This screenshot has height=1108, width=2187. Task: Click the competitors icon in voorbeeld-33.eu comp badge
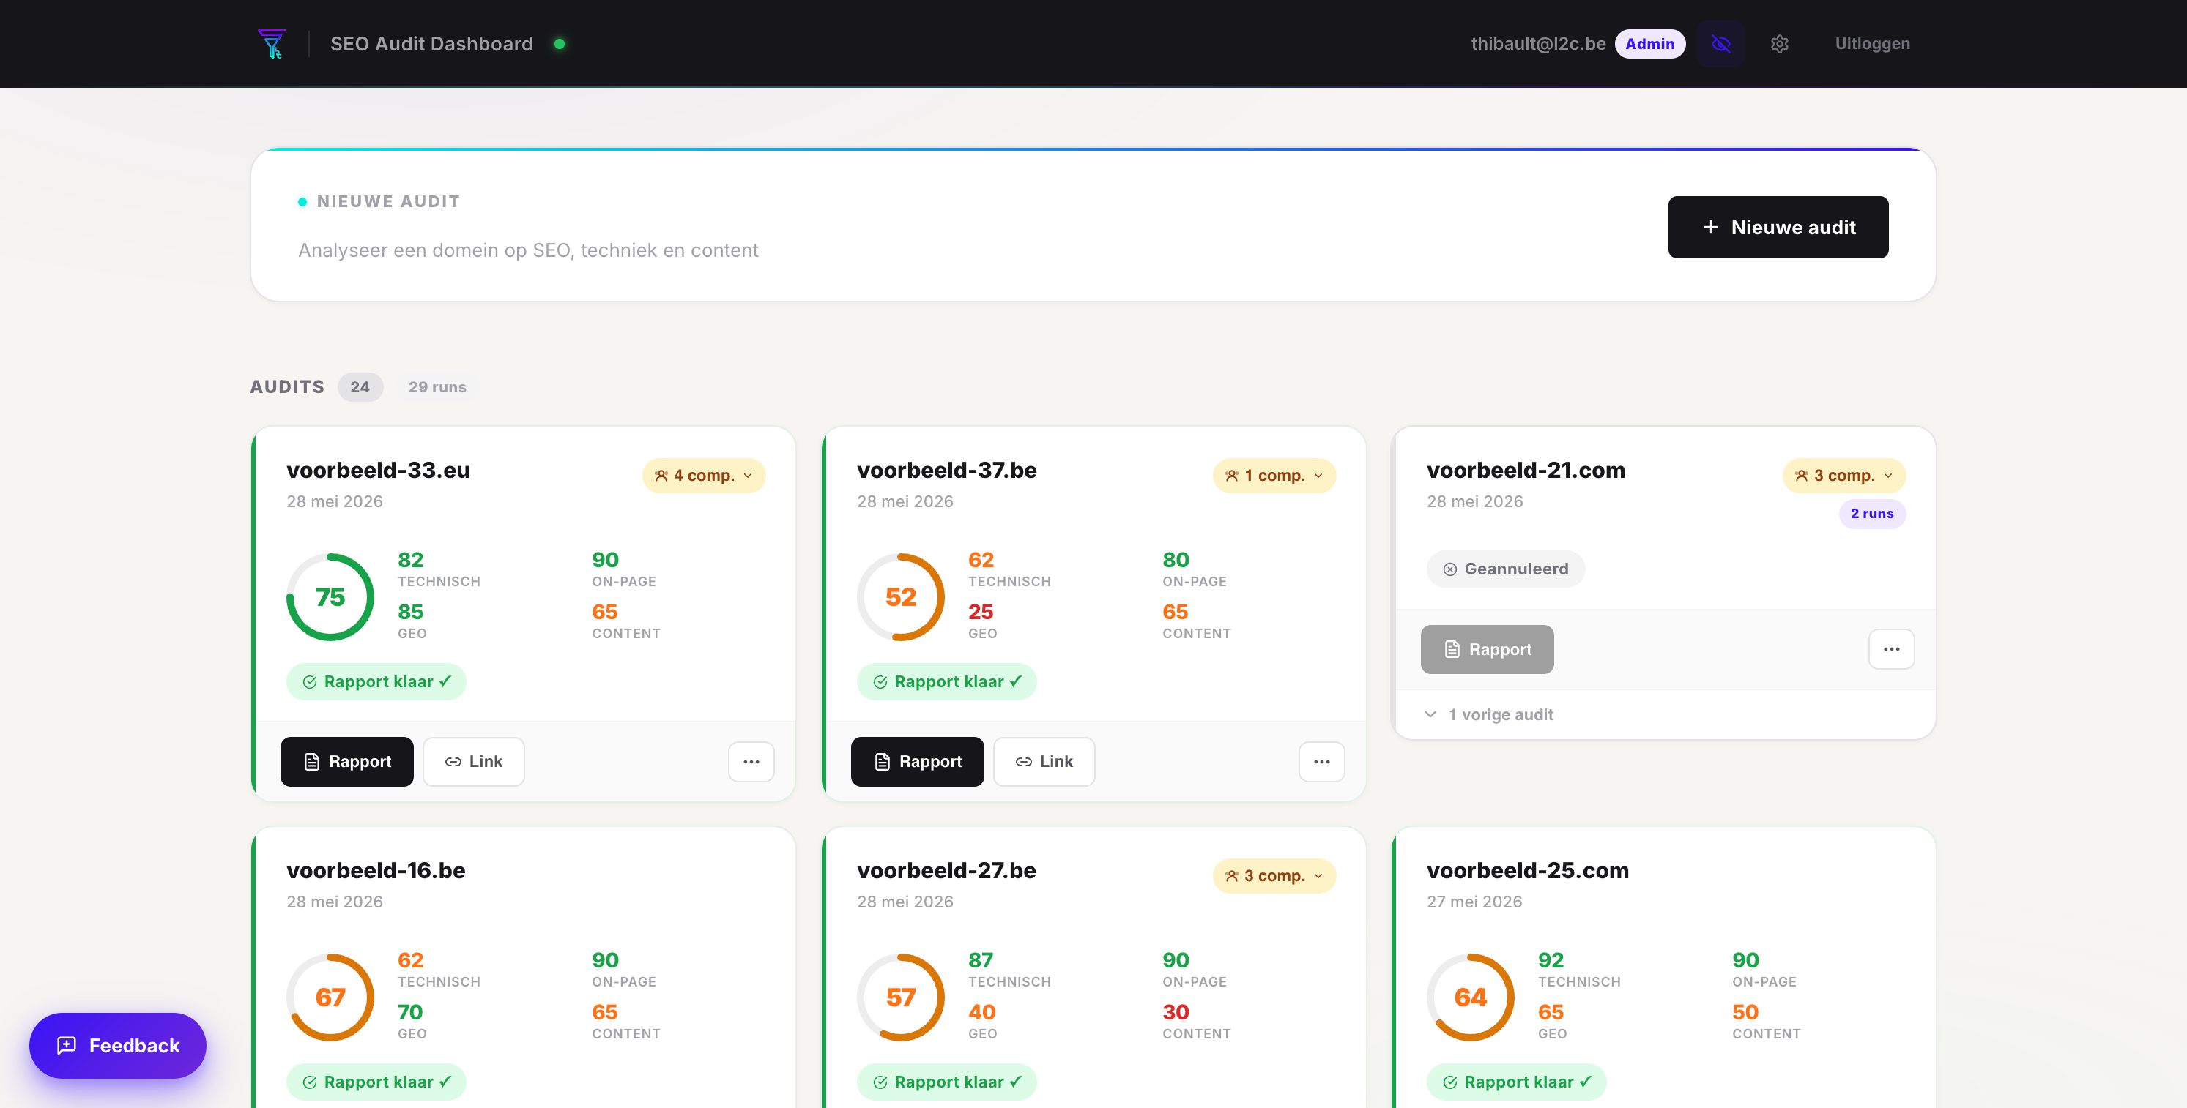click(661, 475)
